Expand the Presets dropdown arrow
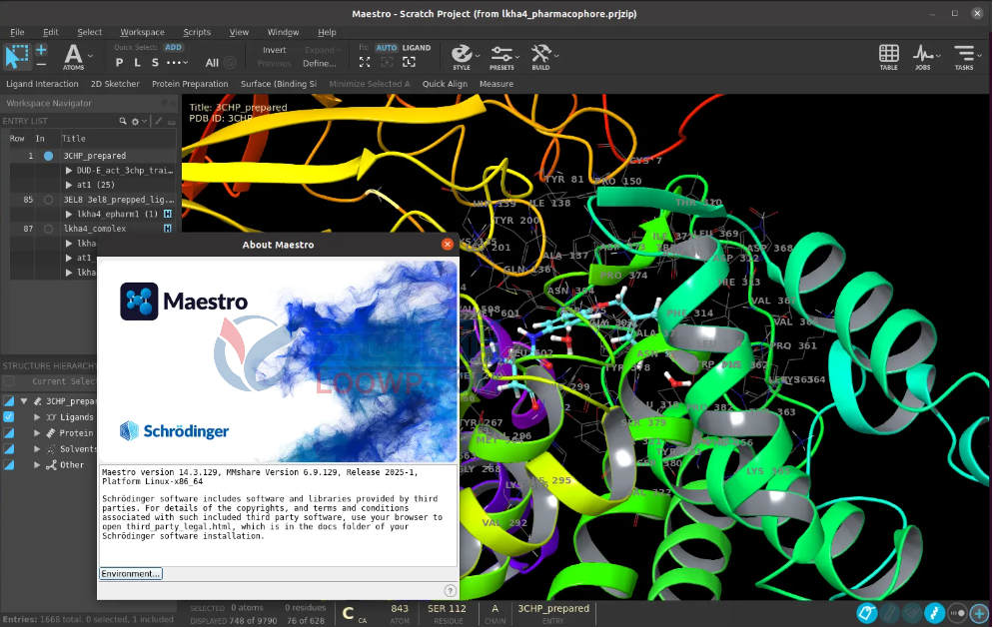 518,56
